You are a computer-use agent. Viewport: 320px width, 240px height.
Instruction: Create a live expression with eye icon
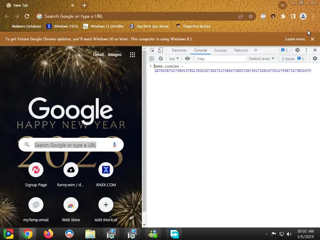pos(187,59)
